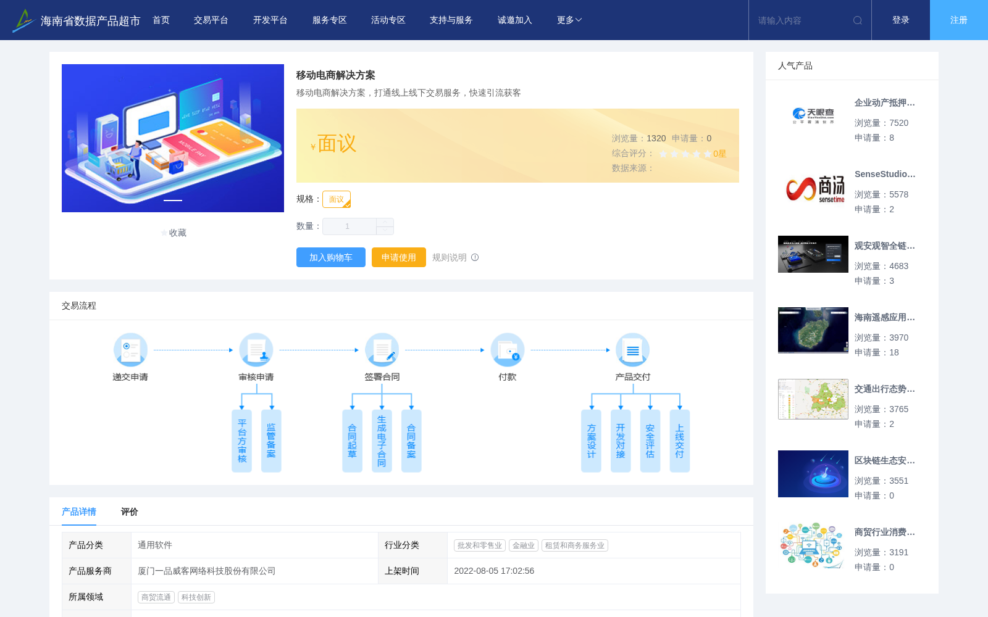988x617 pixels.
Task: Click the 付款 flow step icon
Action: pyautogui.click(x=508, y=350)
